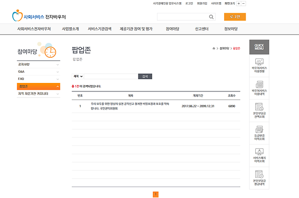Expand 지역 자문기관 커뮤니티 chevron

[58, 94]
